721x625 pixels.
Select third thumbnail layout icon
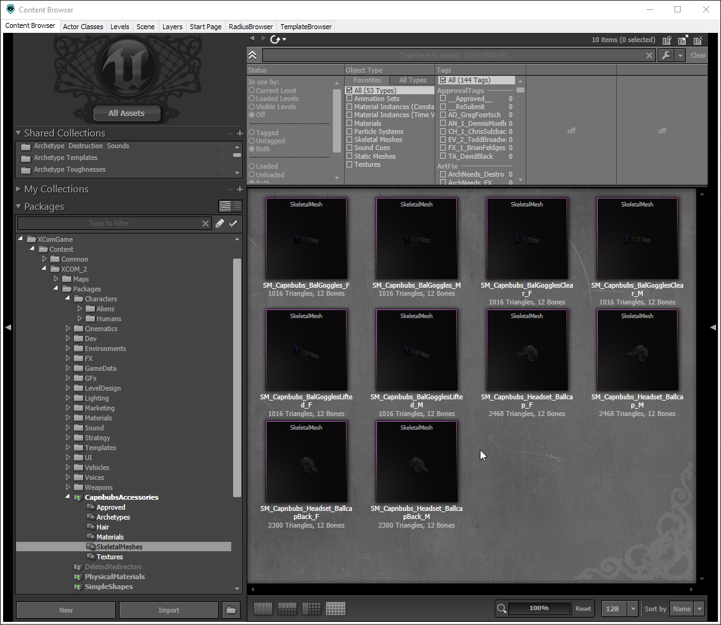click(x=311, y=609)
